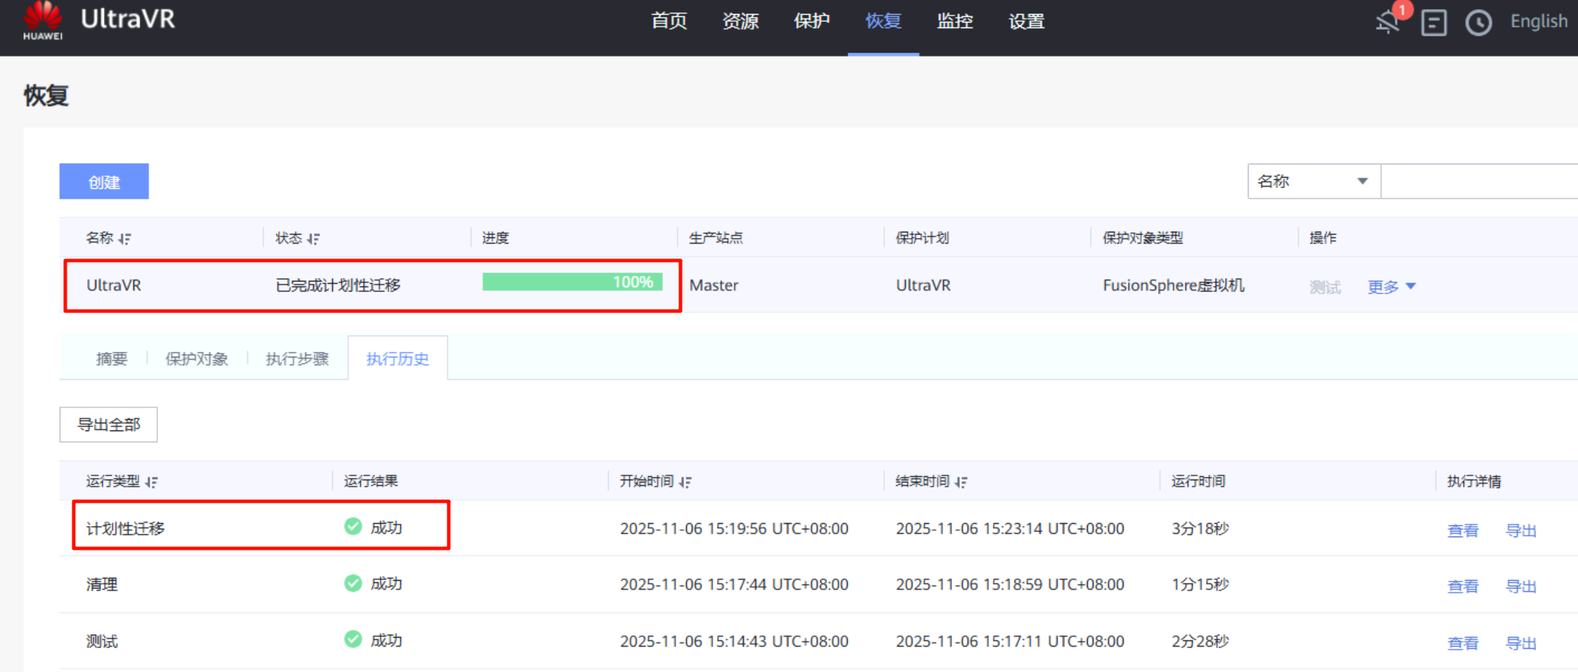Screen dimensions: 1578x672
Task: Click the Huawei UltraVR logo
Action: click(x=98, y=21)
